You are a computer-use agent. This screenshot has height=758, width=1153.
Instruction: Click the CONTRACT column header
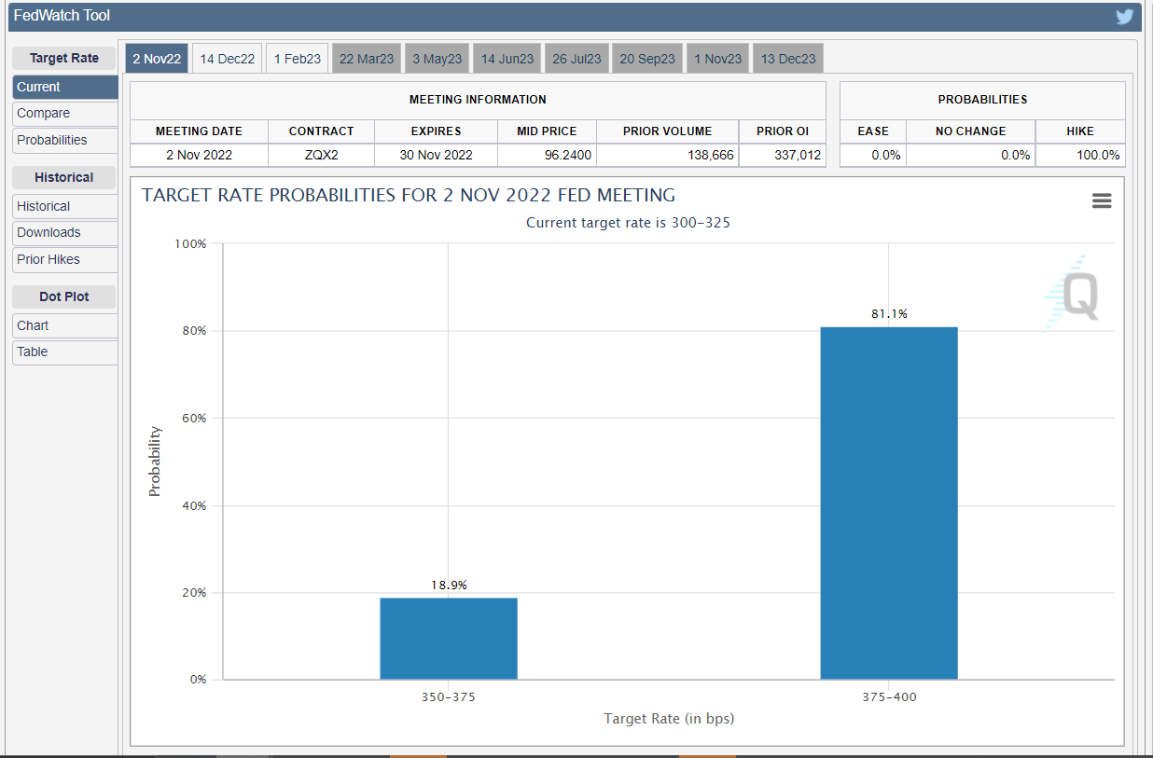click(x=321, y=131)
